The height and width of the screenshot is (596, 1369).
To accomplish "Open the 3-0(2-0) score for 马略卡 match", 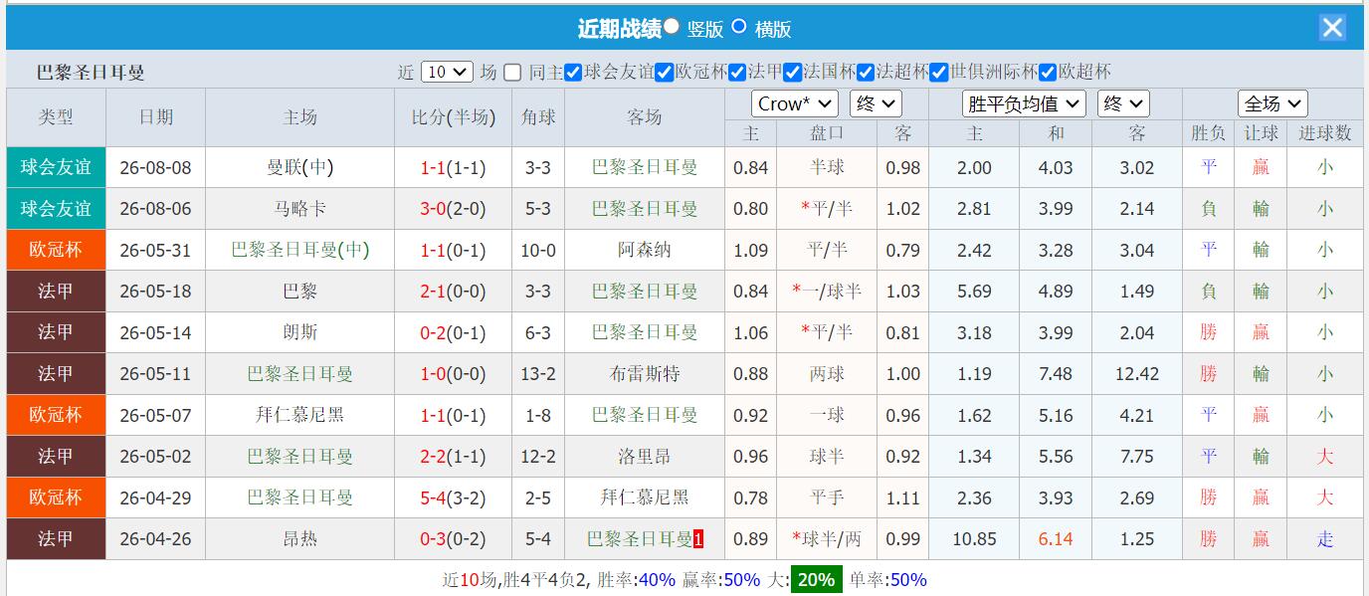I will pos(453,209).
